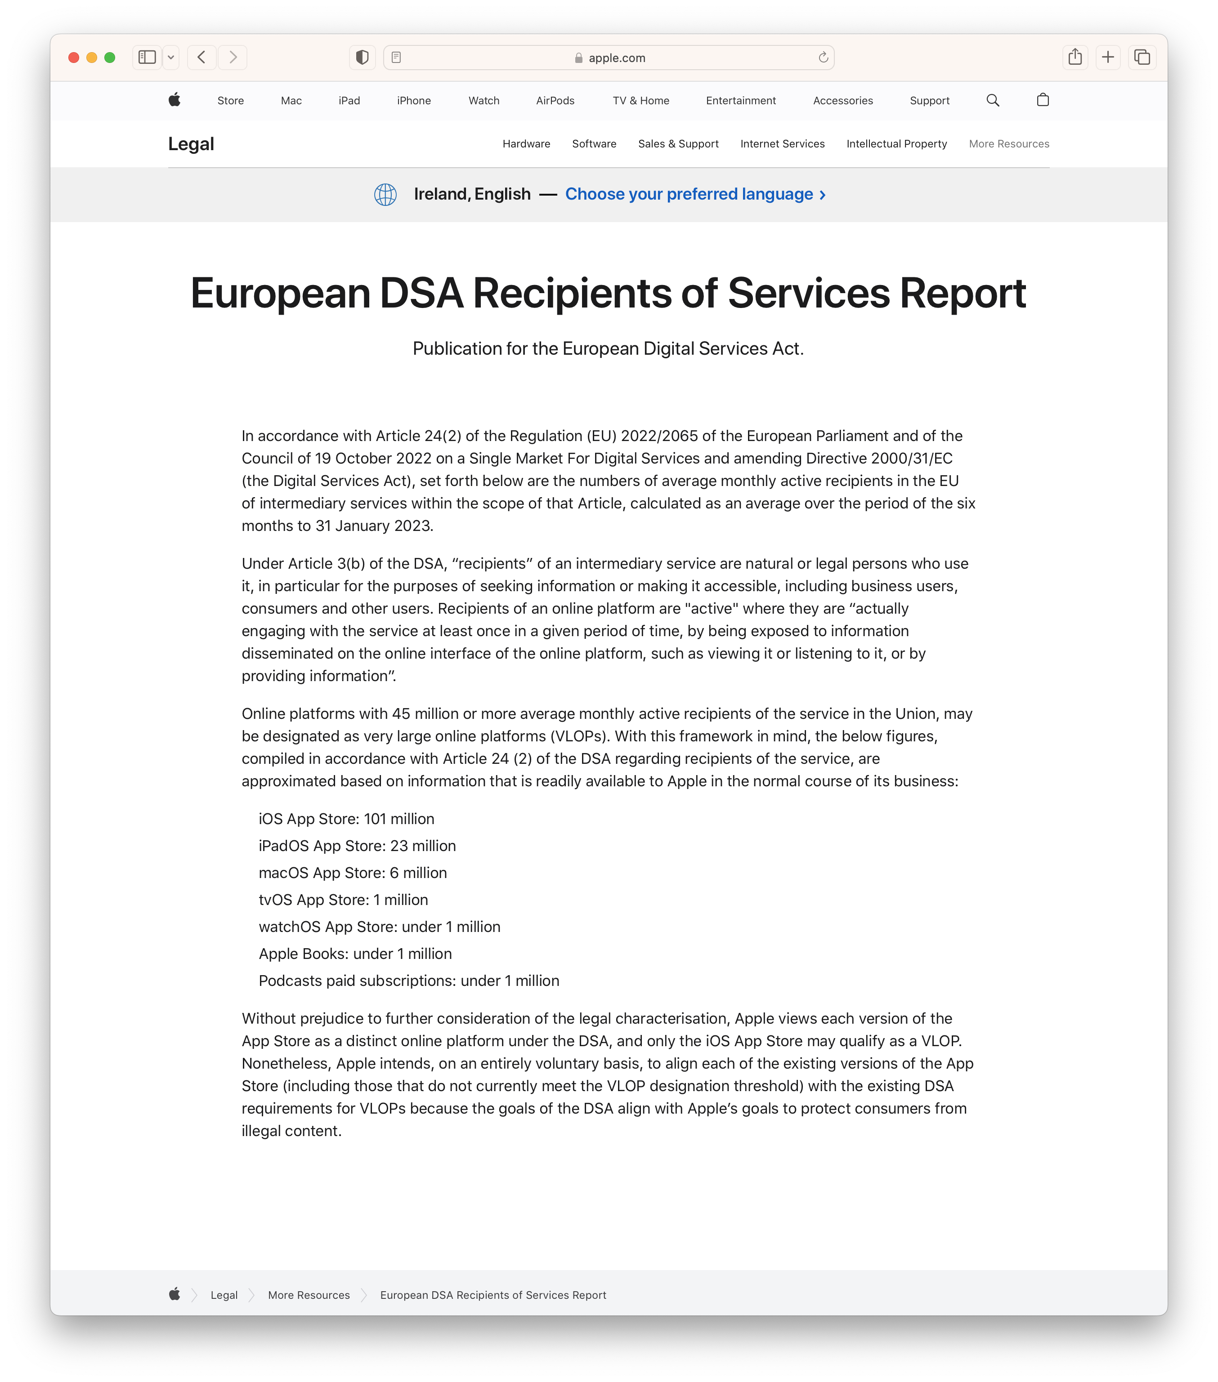1218x1382 pixels.
Task: Select the More Resources tab
Action: tap(1009, 144)
